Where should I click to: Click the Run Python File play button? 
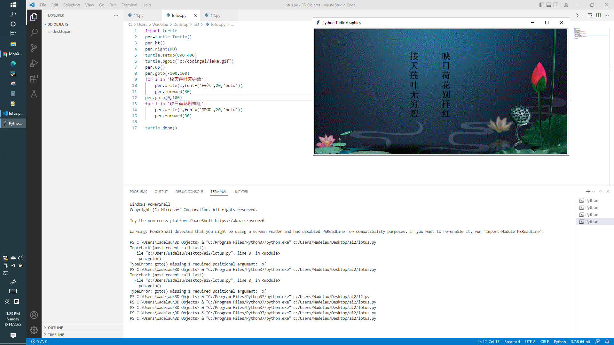pos(577,15)
